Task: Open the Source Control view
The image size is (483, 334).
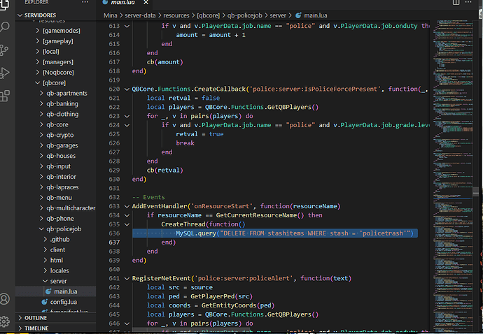Action: [7, 50]
